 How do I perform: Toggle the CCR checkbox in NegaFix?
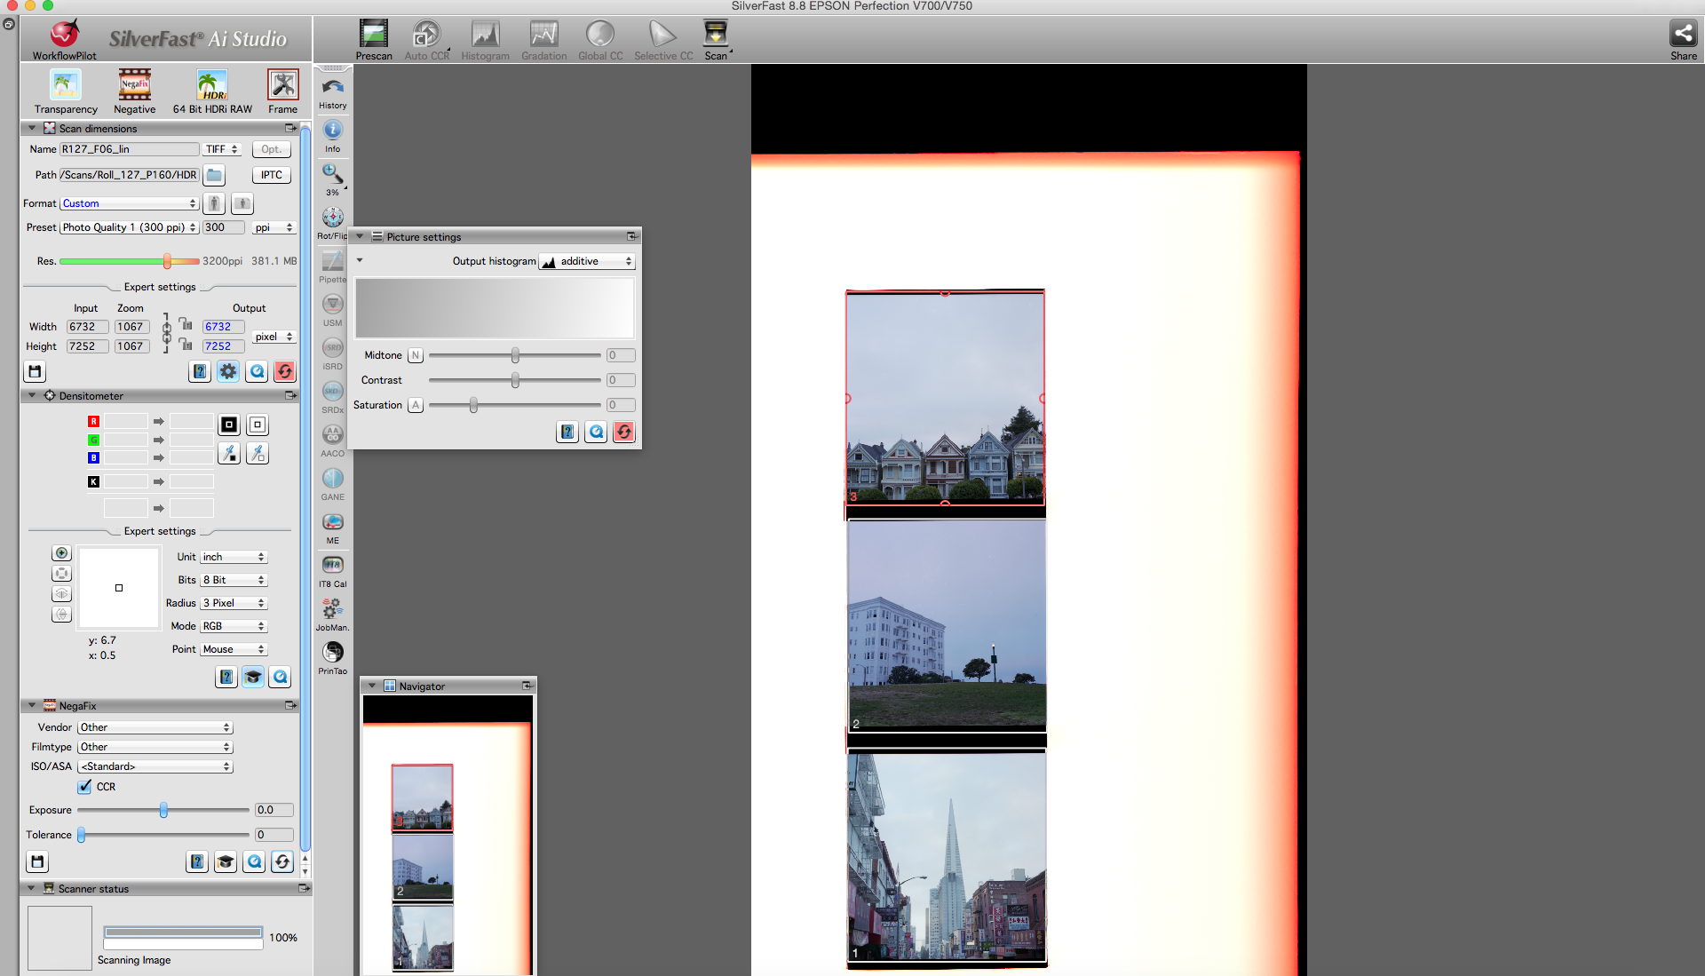[84, 787]
